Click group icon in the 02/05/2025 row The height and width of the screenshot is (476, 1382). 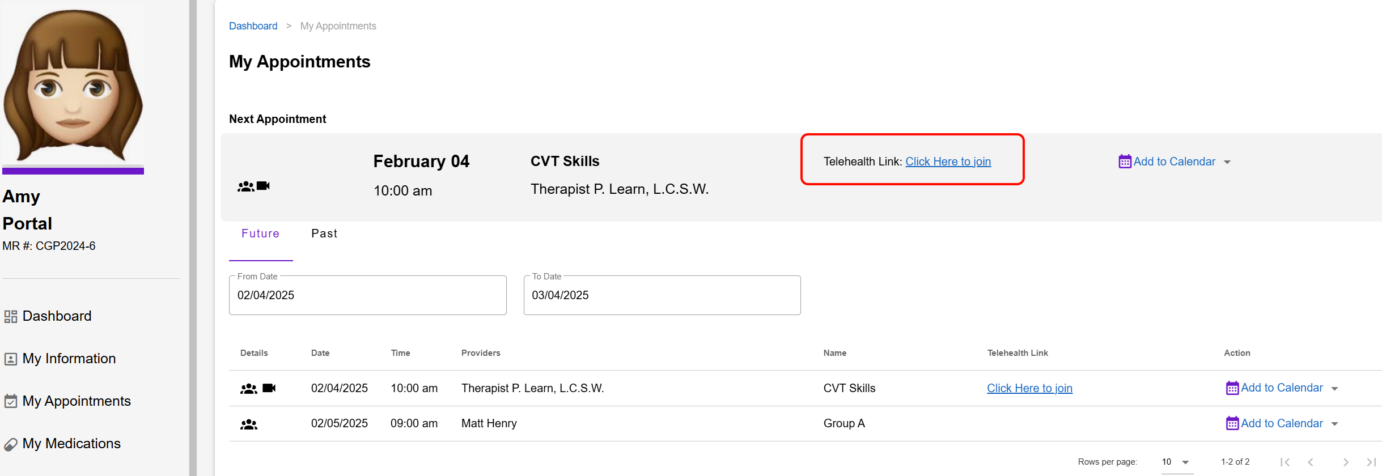248,424
